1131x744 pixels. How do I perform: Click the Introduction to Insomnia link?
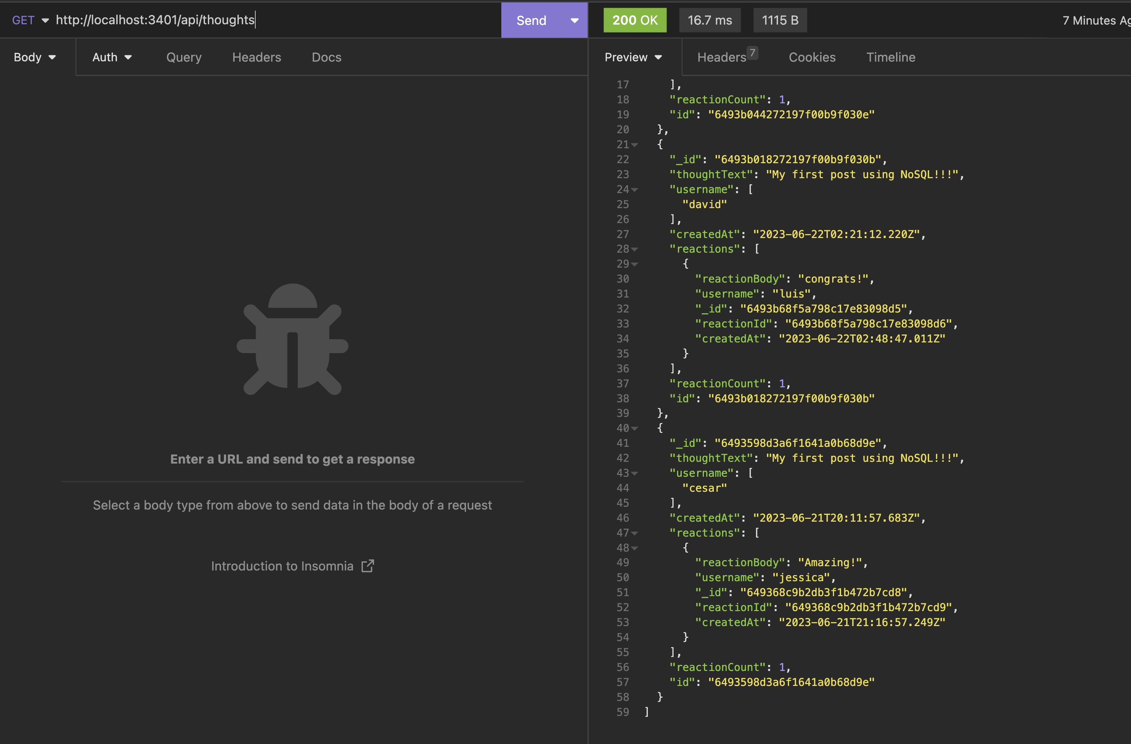pos(282,566)
